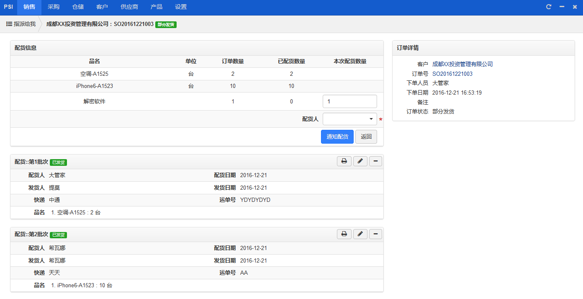583x299 pixels.
Task: Go to the 设置 menu
Action: click(x=181, y=7)
